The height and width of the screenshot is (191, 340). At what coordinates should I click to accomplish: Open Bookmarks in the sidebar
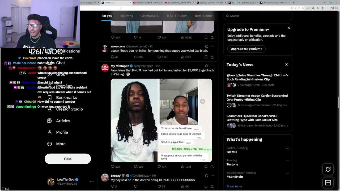click(62, 98)
